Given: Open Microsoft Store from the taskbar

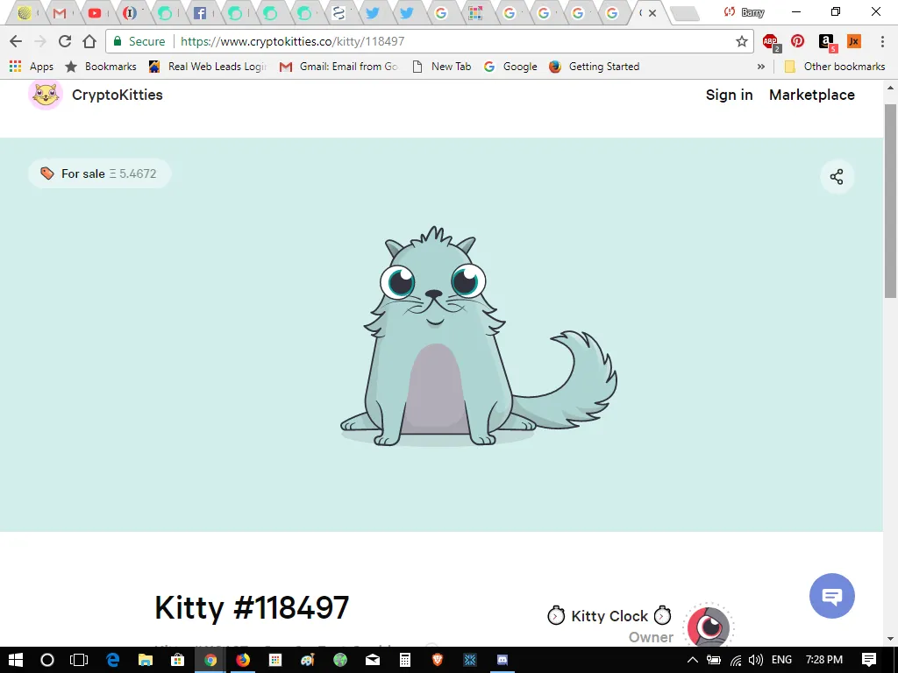Looking at the screenshot, I should pyautogui.click(x=178, y=660).
